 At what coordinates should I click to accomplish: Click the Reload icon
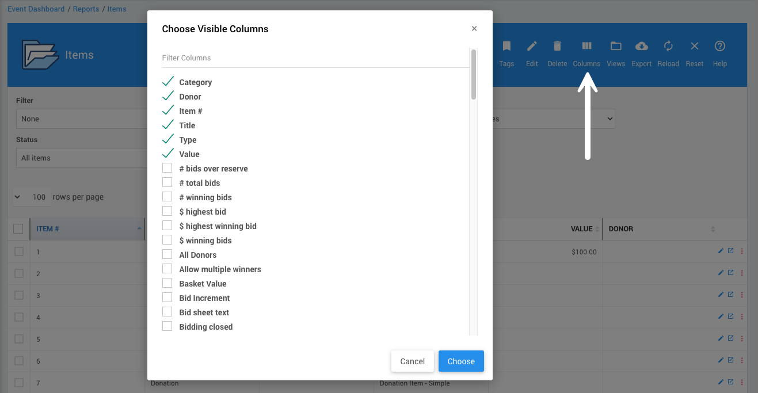668,46
